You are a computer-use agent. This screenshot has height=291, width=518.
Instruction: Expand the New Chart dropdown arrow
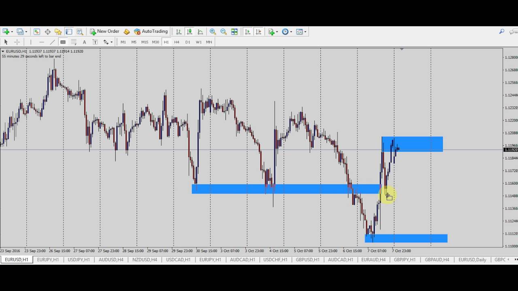point(12,32)
